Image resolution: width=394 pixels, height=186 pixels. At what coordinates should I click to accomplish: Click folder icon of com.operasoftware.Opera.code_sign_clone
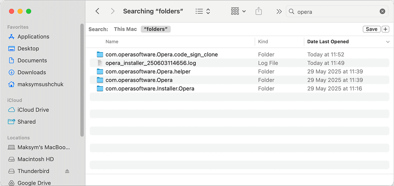tap(100, 54)
